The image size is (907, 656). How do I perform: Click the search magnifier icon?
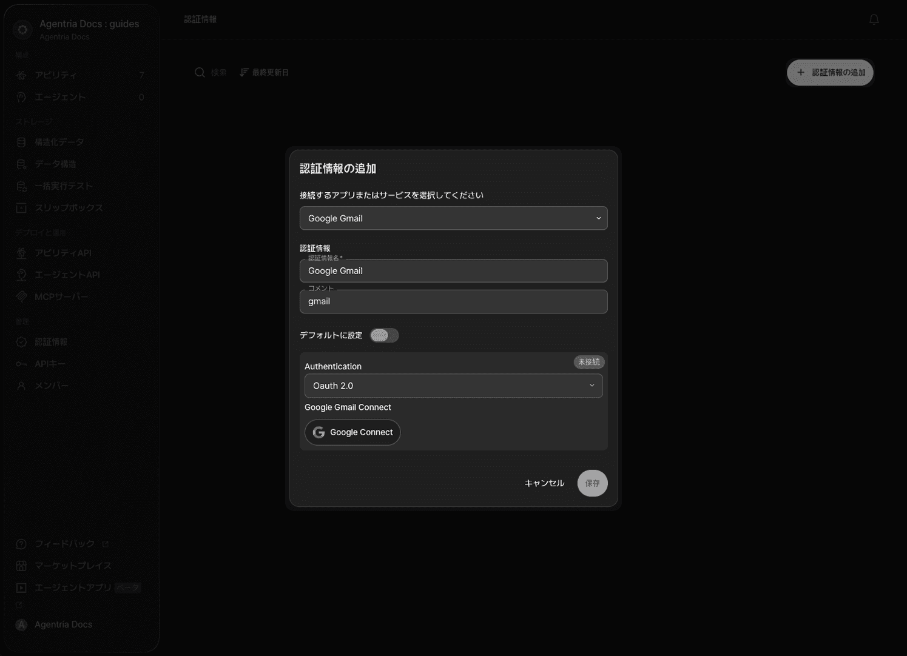(200, 73)
